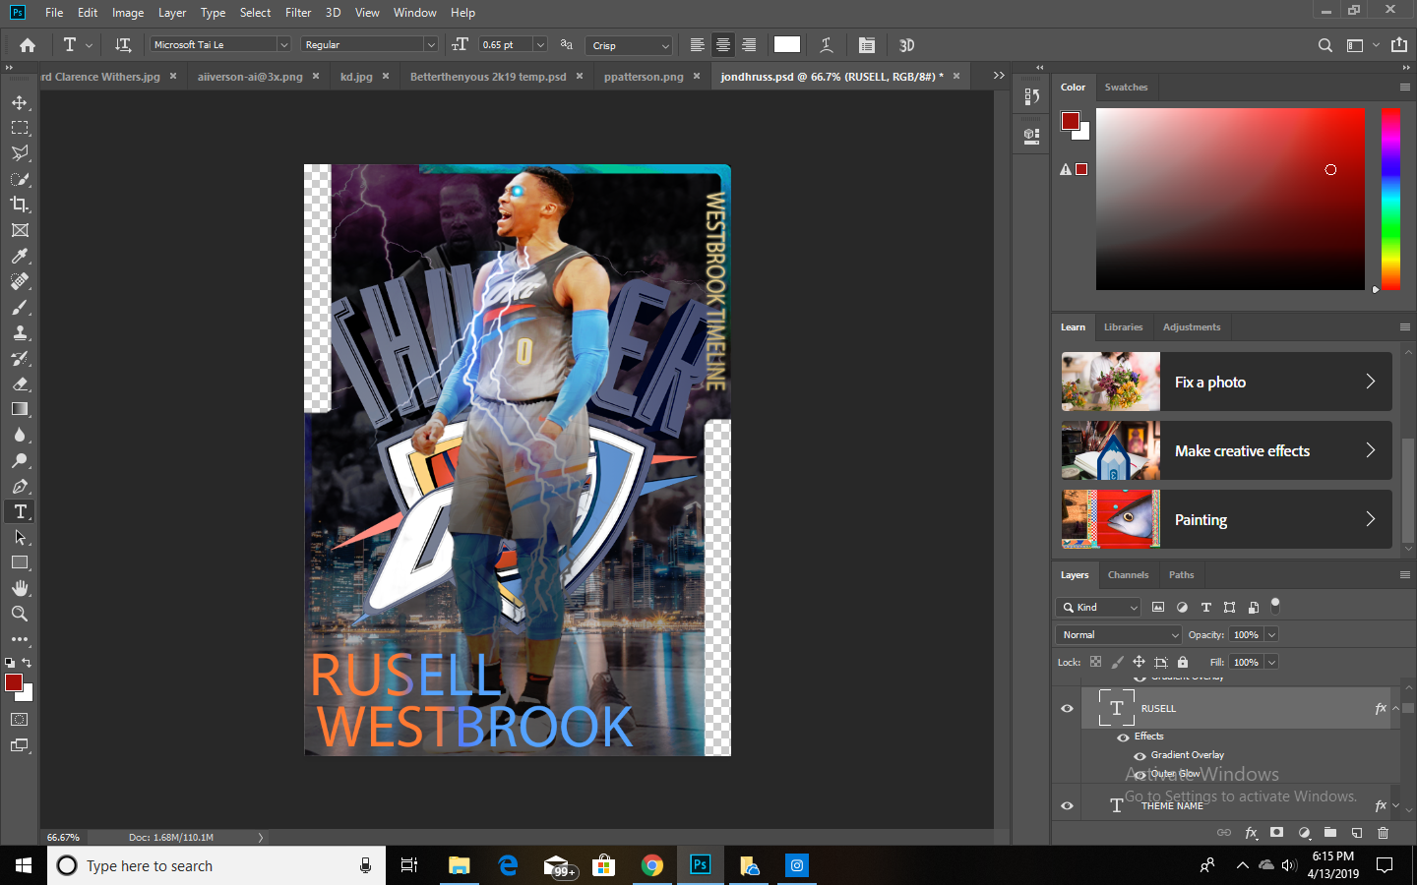This screenshot has width=1417, height=885.
Task: Toggle text orientation in options bar
Action: [x=123, y=45]
